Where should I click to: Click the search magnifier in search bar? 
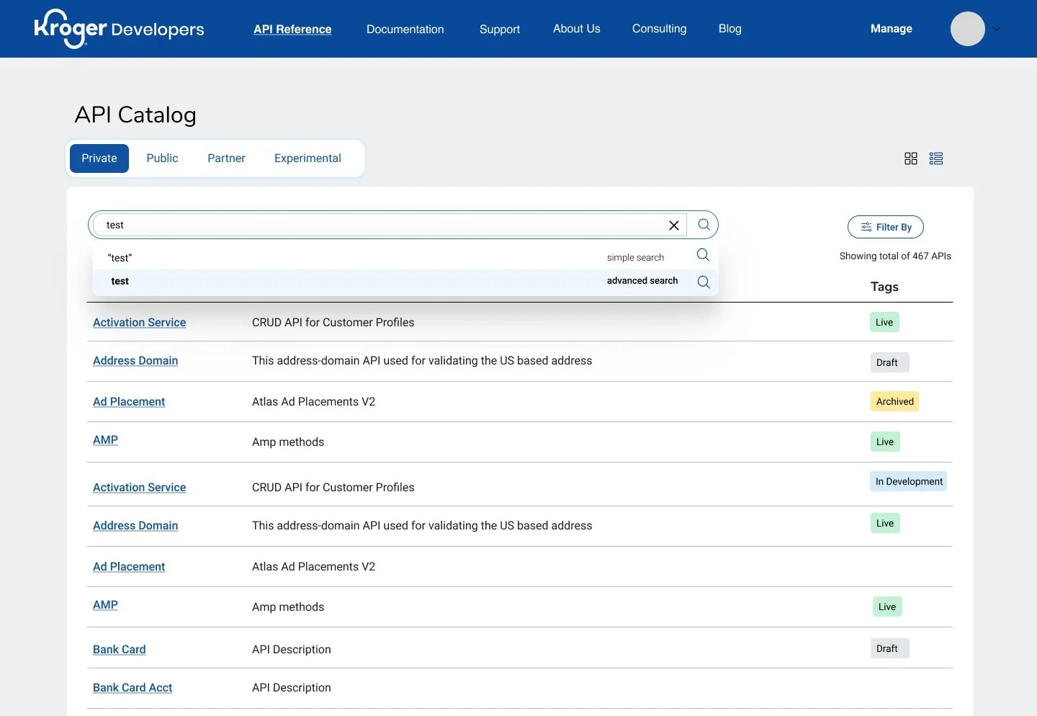(704, 225)
